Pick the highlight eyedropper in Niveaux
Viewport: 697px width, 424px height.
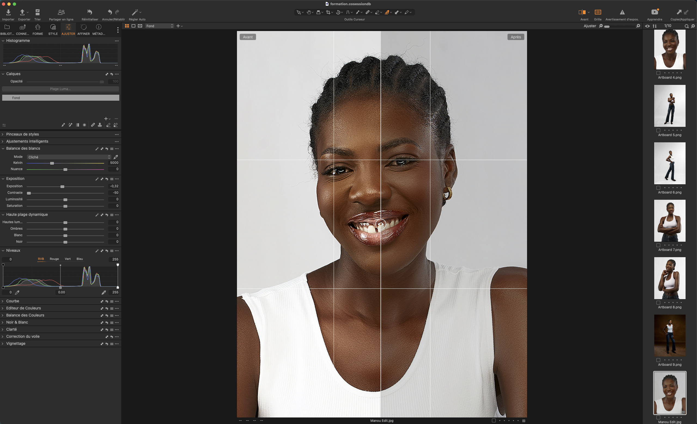(x=104, y=292)
